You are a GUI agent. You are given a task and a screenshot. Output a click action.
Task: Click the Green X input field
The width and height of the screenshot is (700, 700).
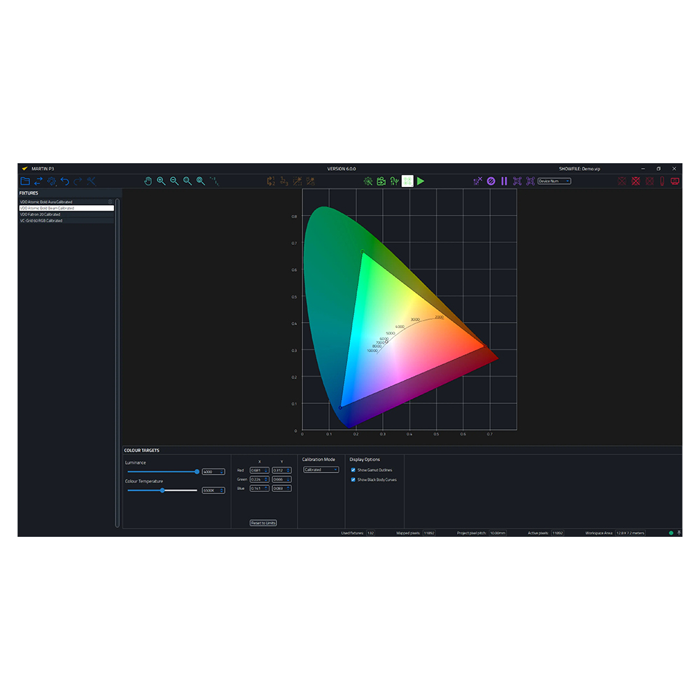(260, 479)
